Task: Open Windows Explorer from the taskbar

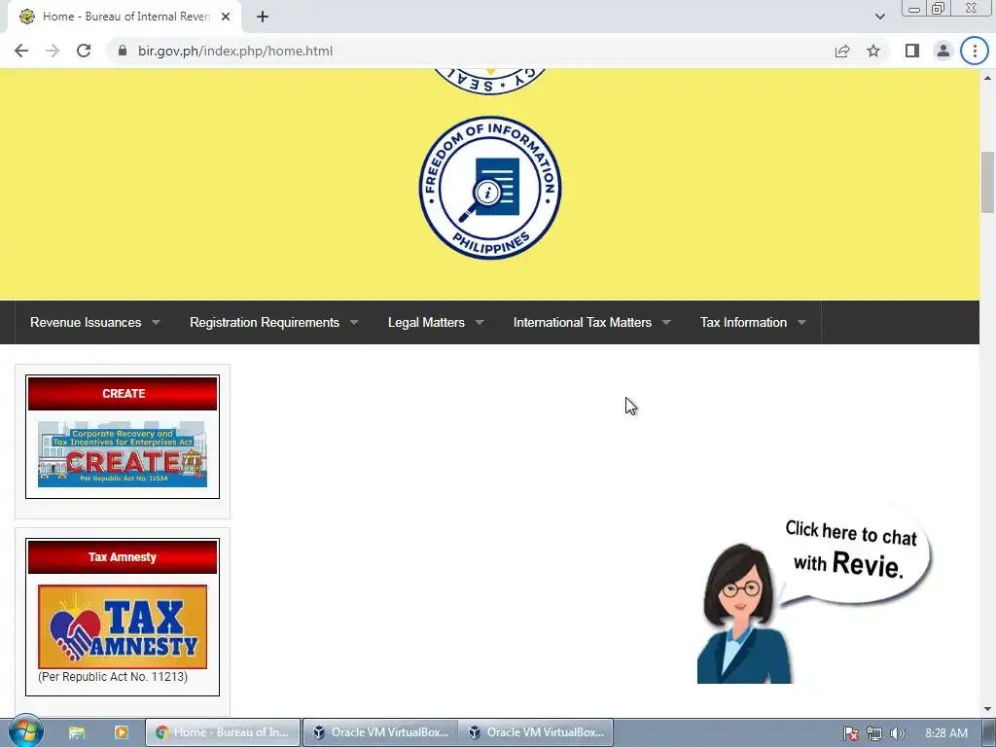Action: point(77,732)
